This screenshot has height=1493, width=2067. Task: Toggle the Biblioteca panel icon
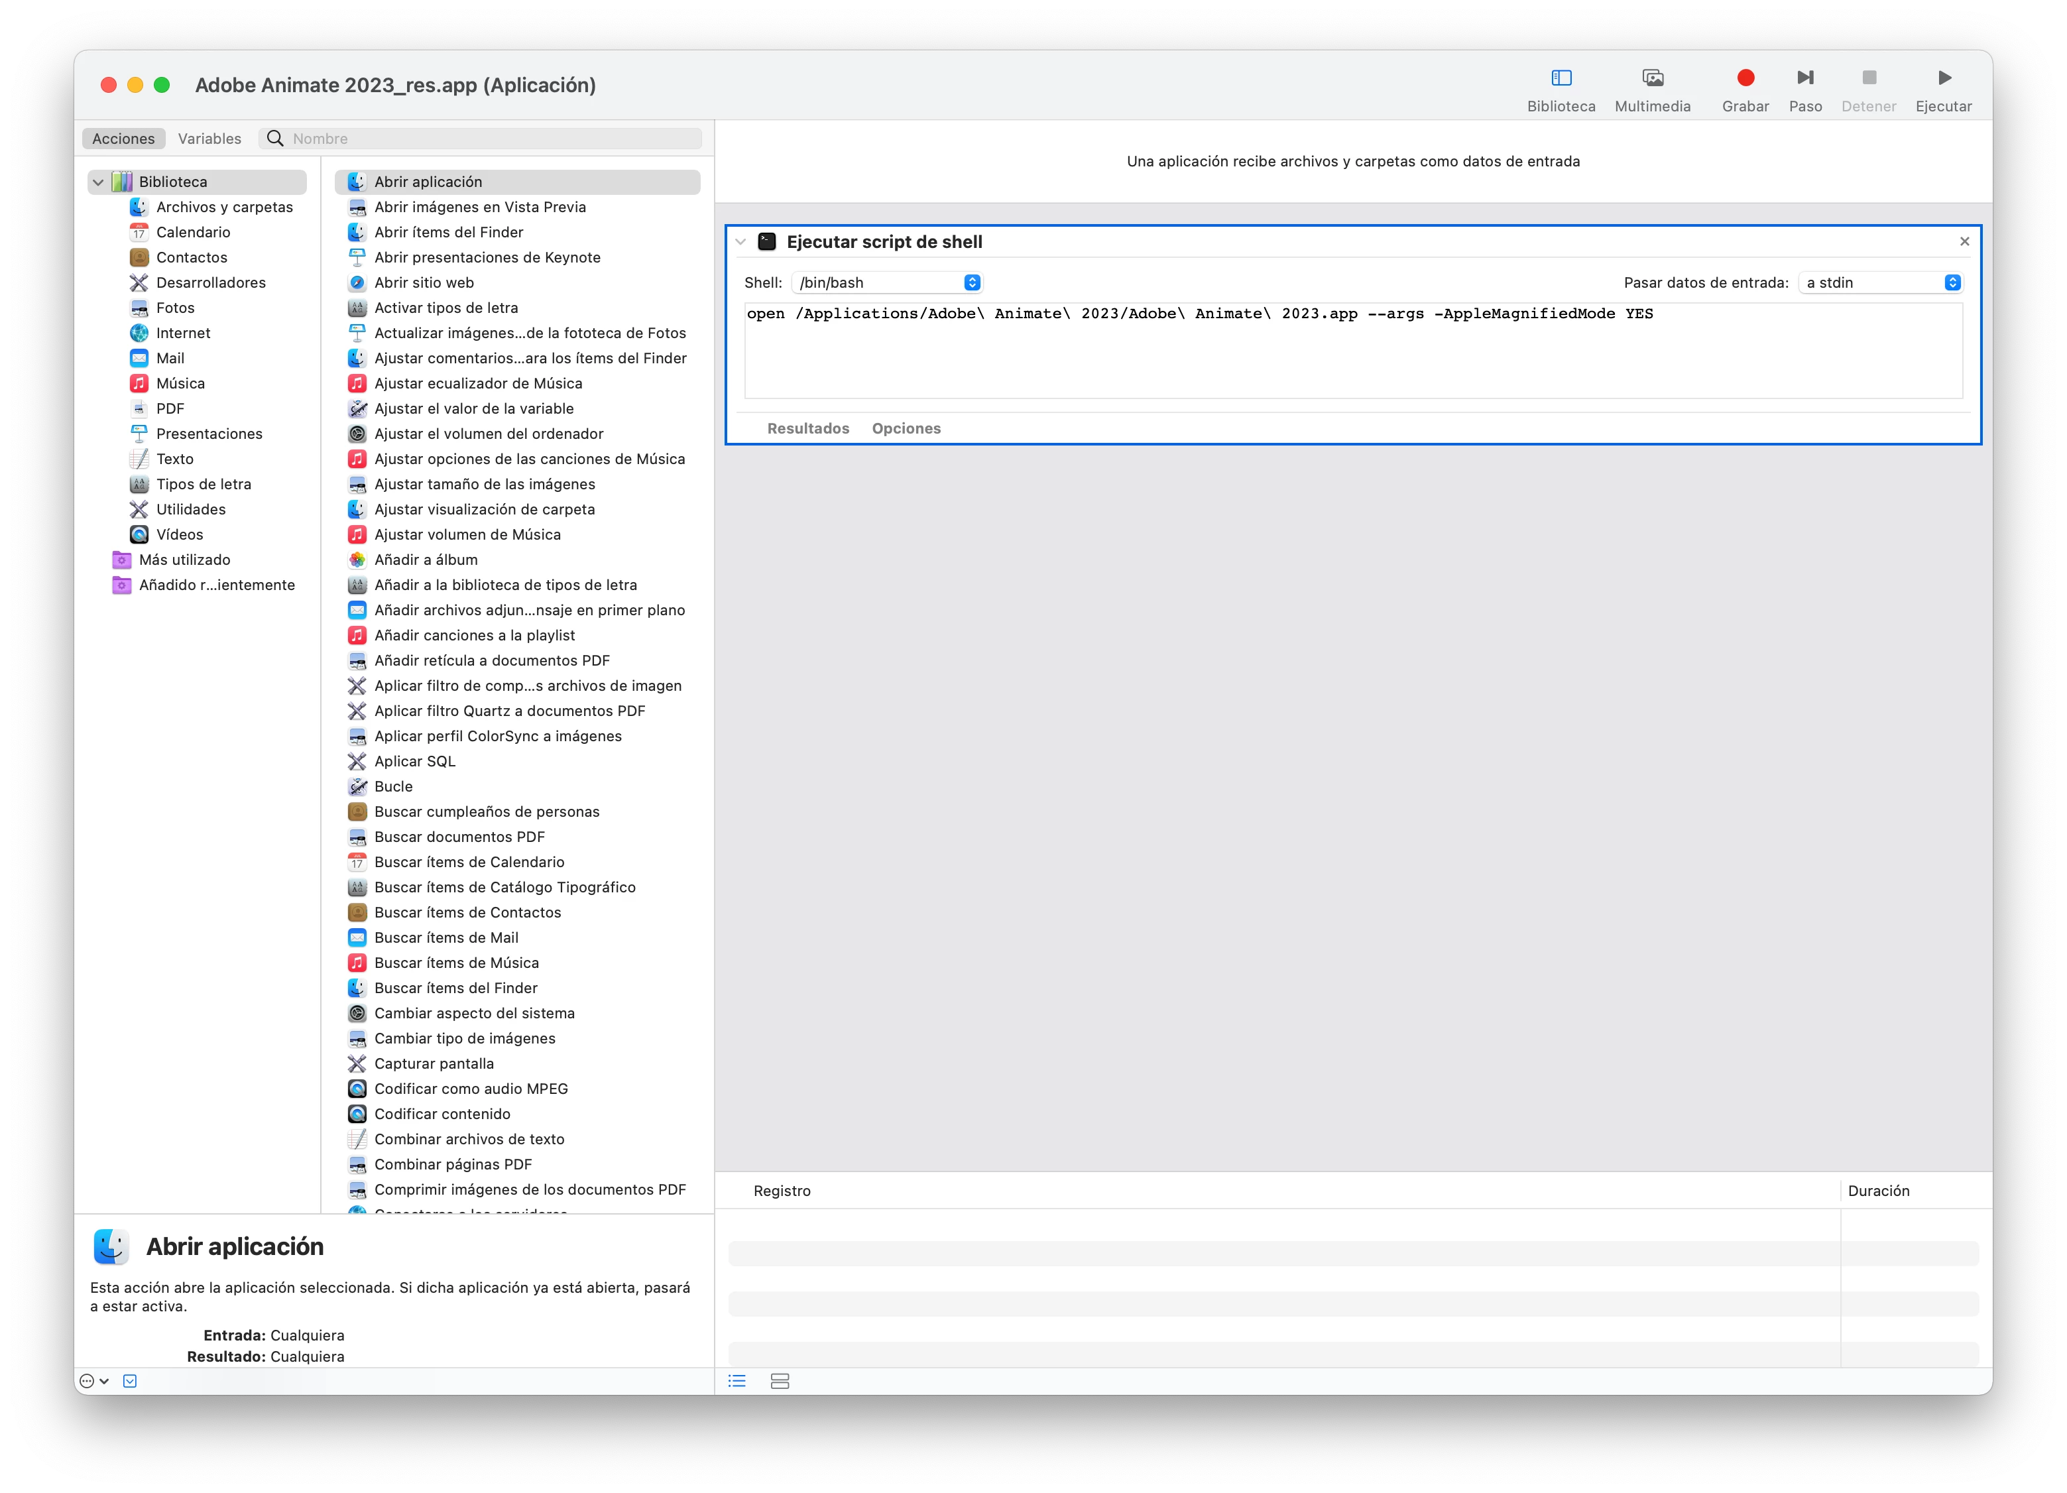click(1561, 78)
